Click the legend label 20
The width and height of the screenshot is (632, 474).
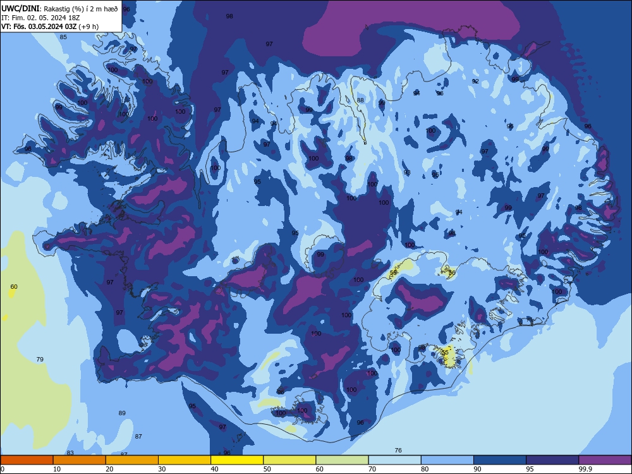coord(109,469)
